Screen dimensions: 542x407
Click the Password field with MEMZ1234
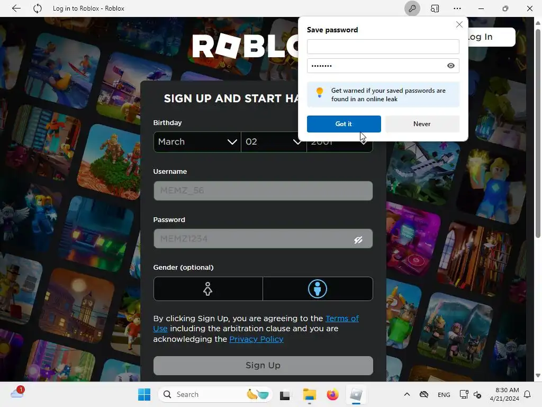pos(263,238)
